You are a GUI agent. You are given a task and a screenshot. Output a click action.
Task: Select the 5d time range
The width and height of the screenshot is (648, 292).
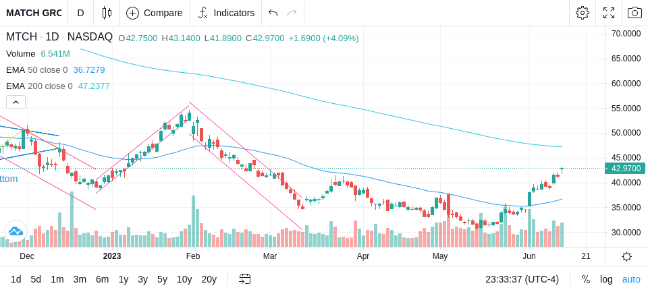[36, 280]
